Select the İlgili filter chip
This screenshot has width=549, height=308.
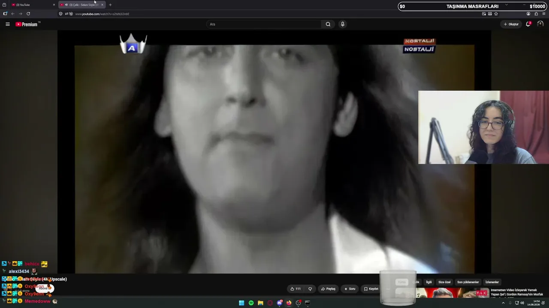coord(428,282)
